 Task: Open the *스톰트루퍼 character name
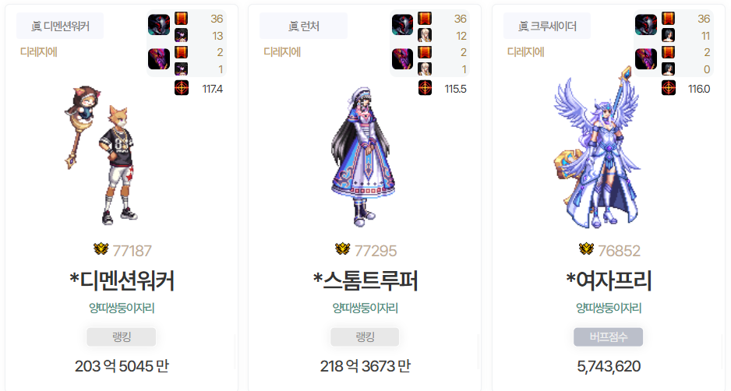coord(365,281)
